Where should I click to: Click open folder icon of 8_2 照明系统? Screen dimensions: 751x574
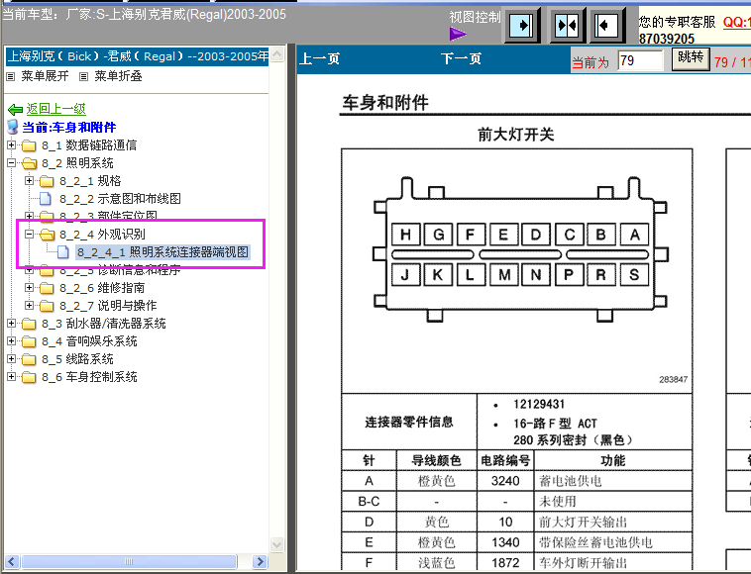pos(29,163)
